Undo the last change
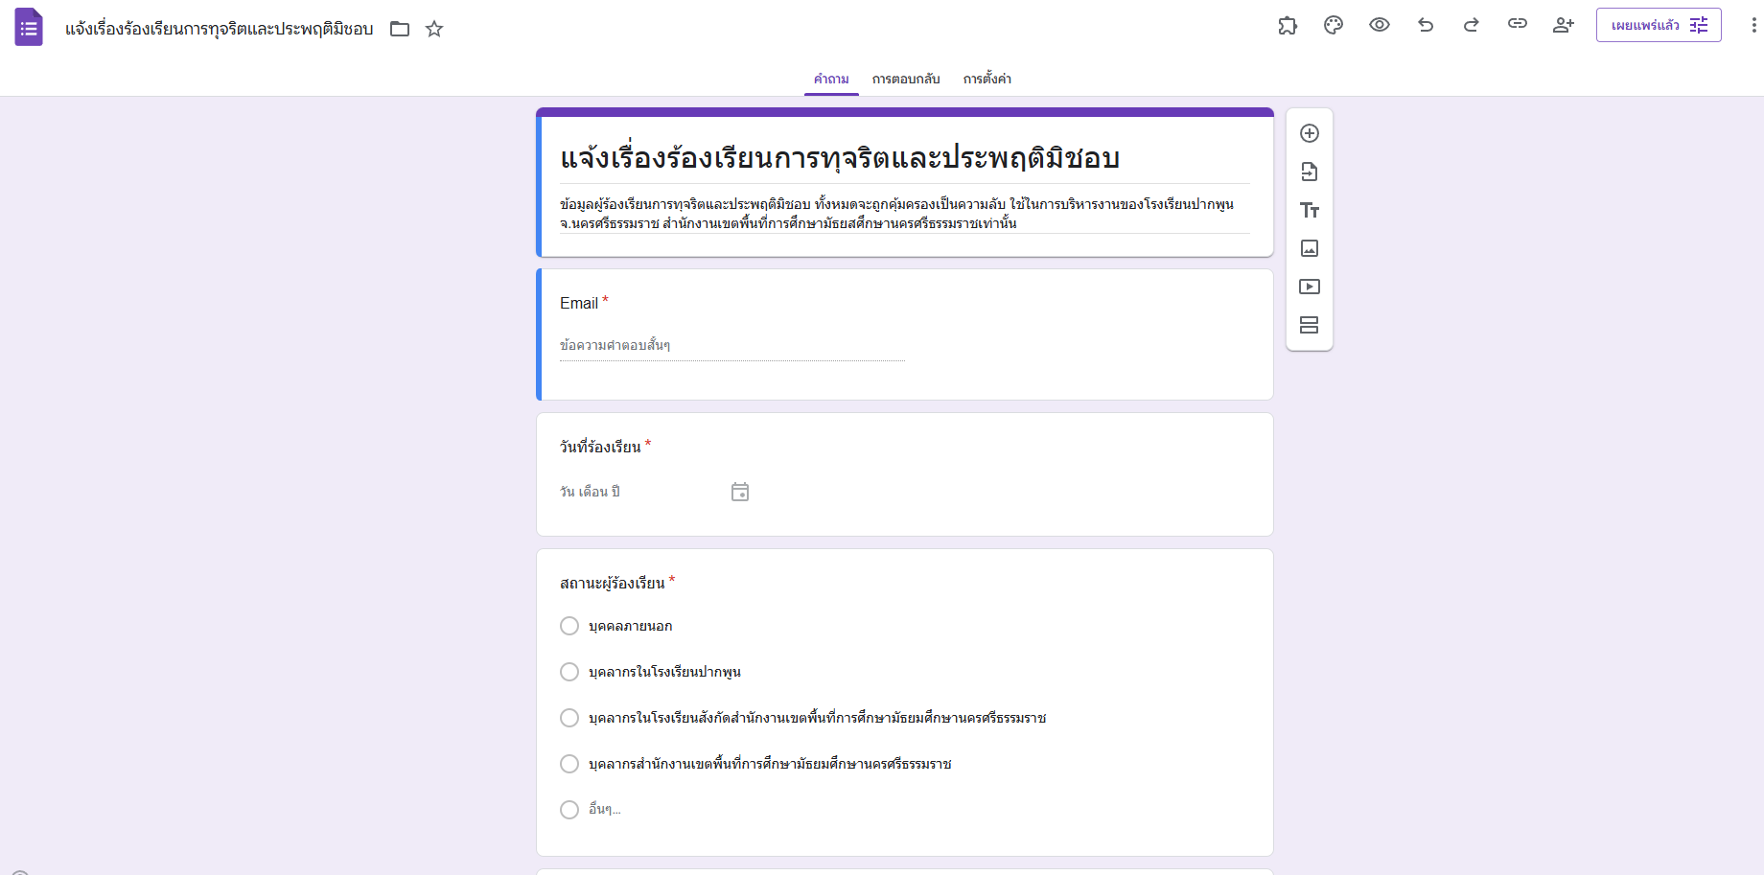 pyautogui.click(x=1426, y=26)
